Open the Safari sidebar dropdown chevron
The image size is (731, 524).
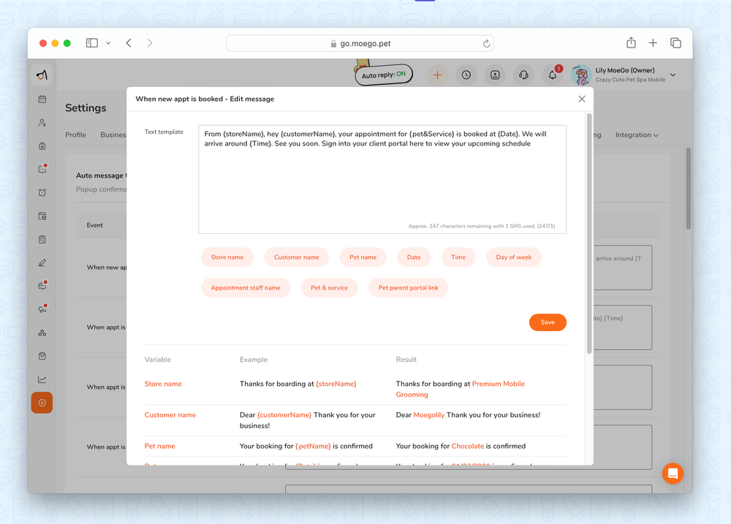tap(108, 42)
